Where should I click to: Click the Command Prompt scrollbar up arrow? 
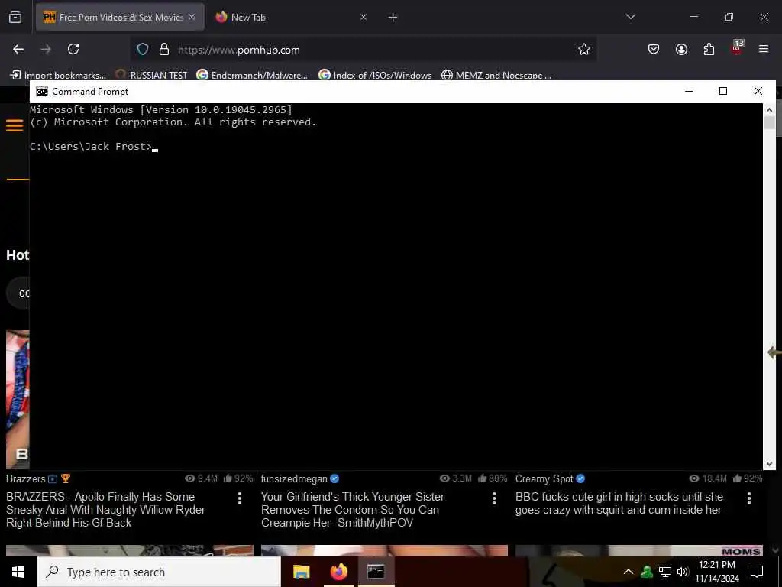(x=769, y=110)
